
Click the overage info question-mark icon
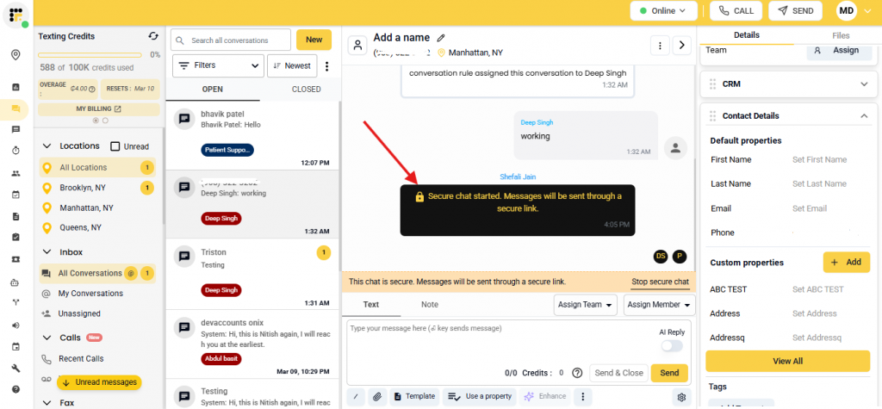pos(91,89)
